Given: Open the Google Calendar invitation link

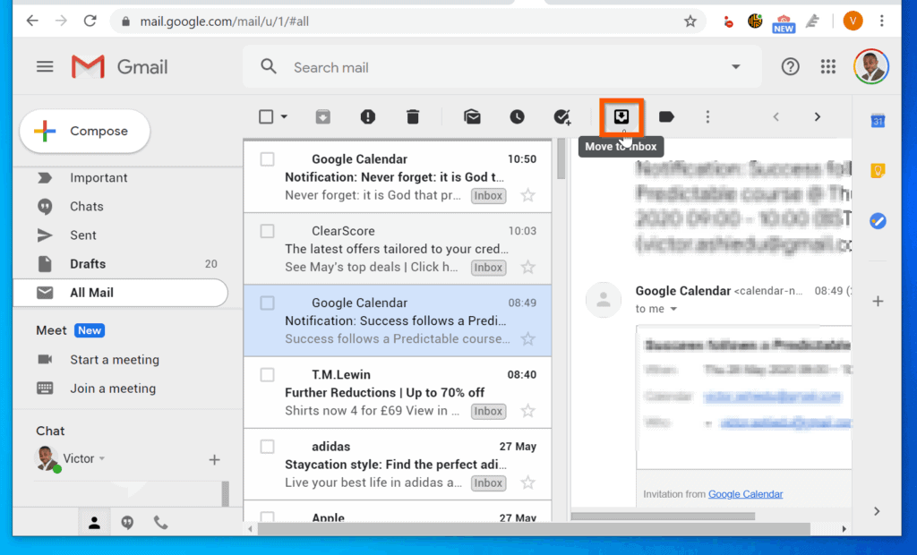Looking at the screenshot, I should pyautogui.click(x=745, y=494).
